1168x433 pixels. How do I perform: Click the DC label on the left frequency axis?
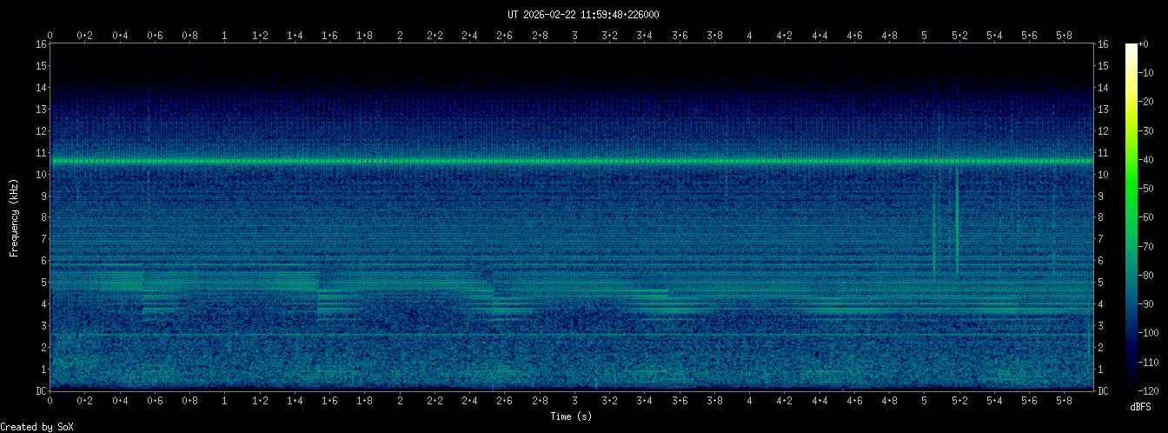tap(41, 391)
